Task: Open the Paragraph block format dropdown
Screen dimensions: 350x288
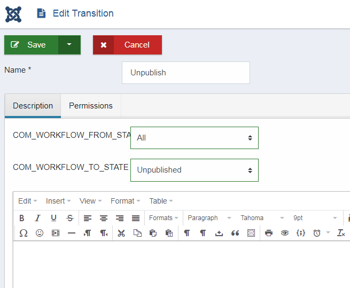Action: pos(209,218)
